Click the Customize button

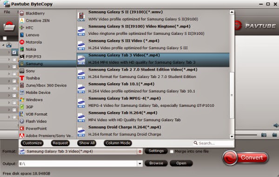pos(32,143)
